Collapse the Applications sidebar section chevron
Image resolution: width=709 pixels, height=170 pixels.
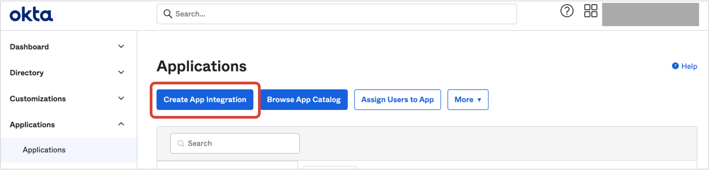click(x=121, y=124)
